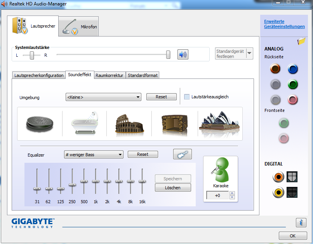Increase Karaoke key with the up arrow
Screen dimensions: 313x244
232,193
